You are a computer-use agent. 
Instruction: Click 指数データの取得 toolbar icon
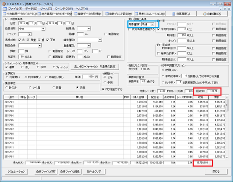point(76,14)
